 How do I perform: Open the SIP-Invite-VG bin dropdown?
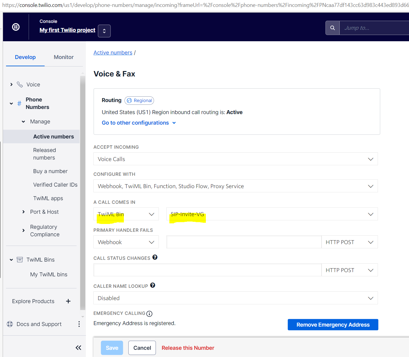click(272, 214)
